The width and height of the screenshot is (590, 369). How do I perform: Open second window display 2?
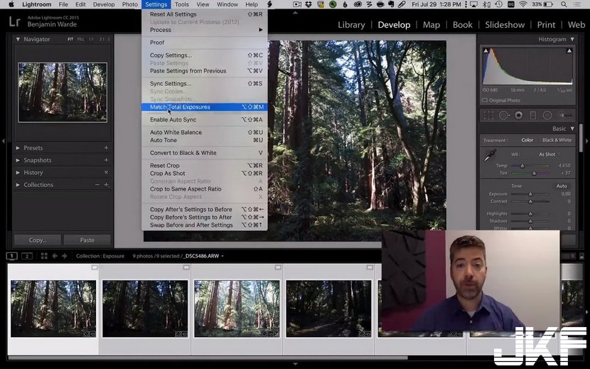[x=27, y=256]
